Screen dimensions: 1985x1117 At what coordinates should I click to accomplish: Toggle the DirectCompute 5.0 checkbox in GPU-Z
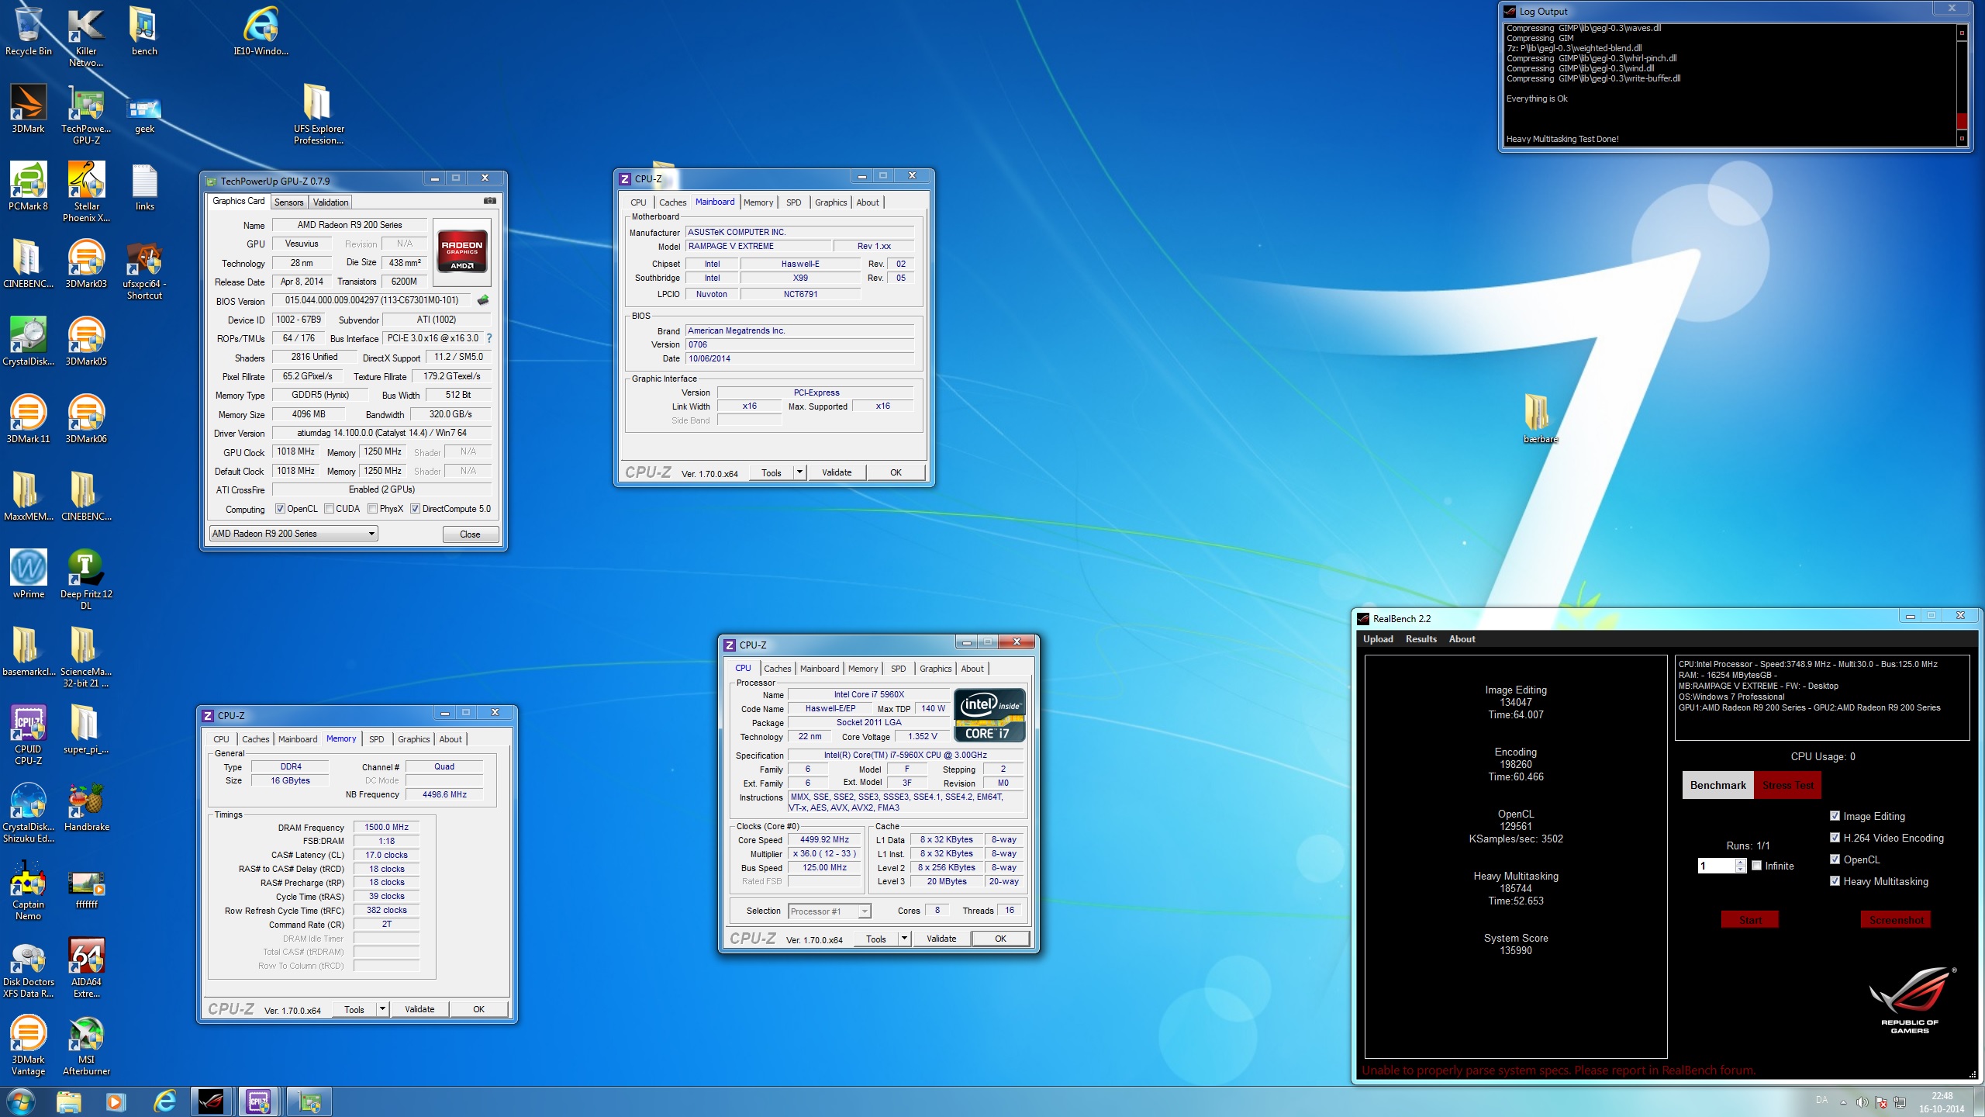(416, 509)
